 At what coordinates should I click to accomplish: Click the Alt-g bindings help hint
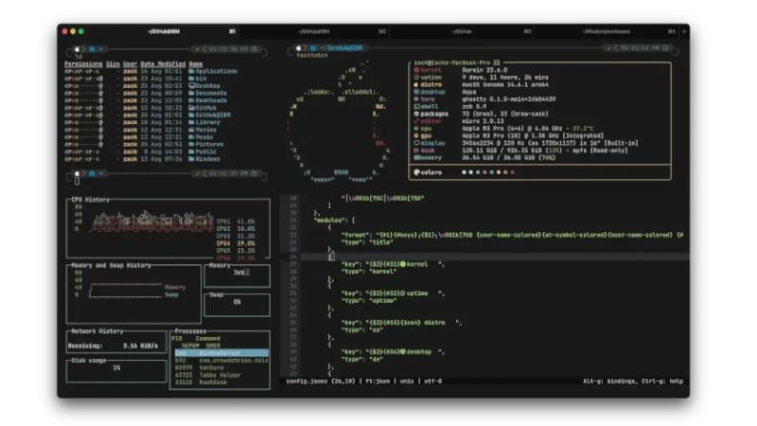click(633, 382)
